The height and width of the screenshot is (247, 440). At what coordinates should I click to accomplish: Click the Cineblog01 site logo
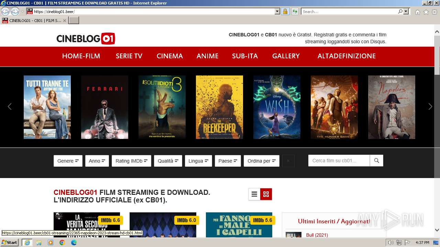(86, 38)
